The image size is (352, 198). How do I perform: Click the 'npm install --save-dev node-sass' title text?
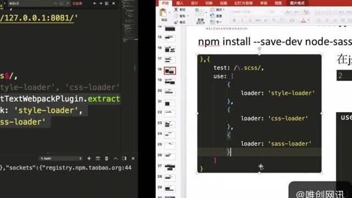275,42
